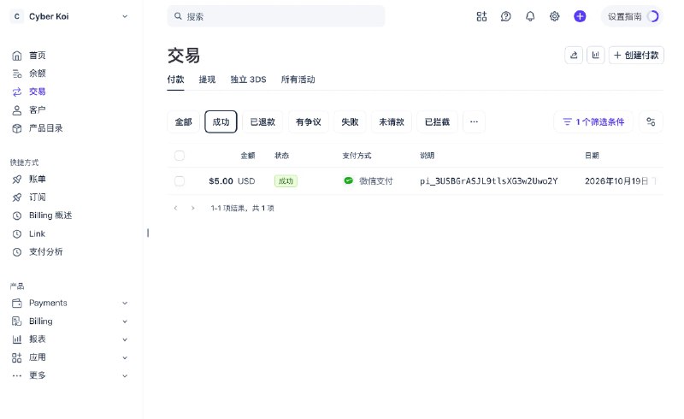Open notifications bell icon
Viewport: 684px width, 419px height.
[x=530, y=16]
